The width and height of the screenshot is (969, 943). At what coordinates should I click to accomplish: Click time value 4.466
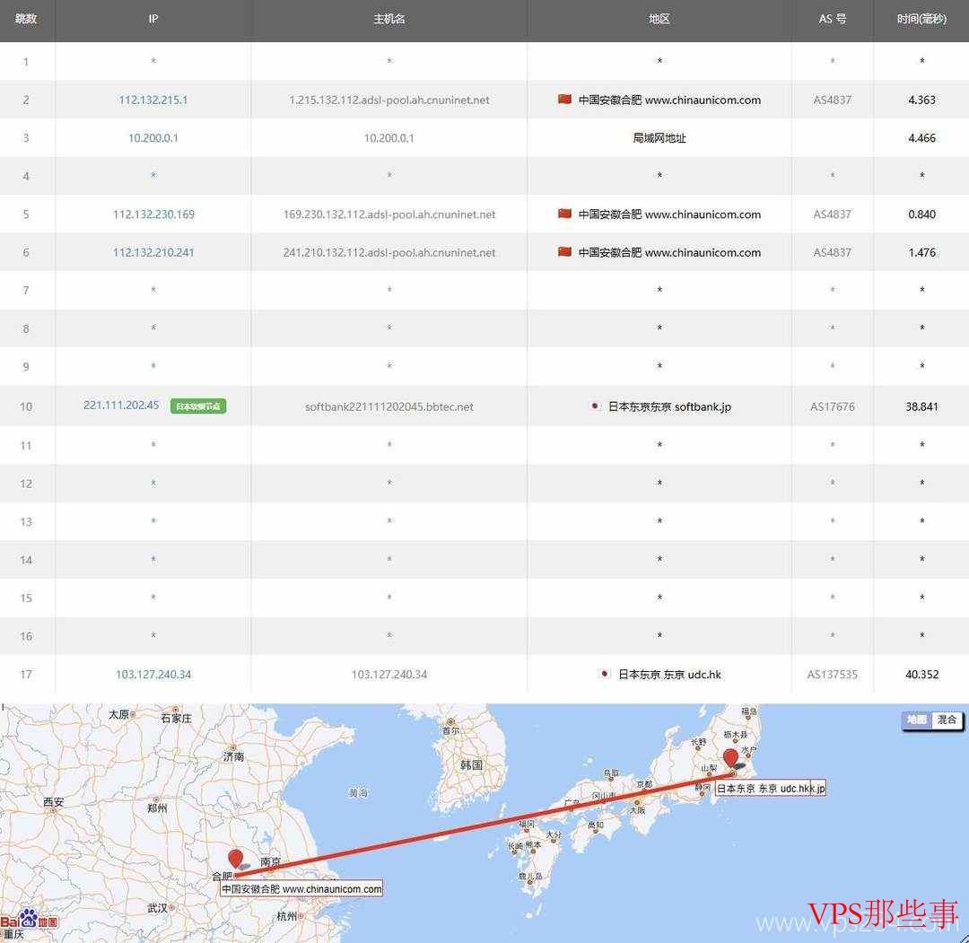pos(921,138)
